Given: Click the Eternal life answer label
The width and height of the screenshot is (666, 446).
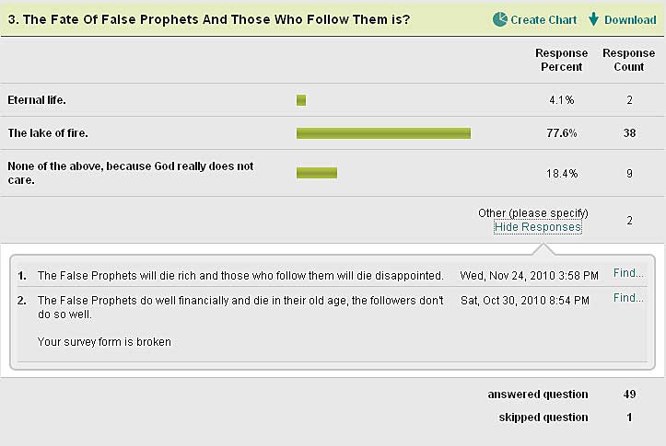Looking at the screenshot, I should (x=37, y=100).
